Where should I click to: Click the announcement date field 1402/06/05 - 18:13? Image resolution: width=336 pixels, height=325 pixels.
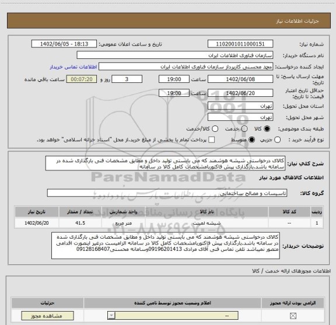tap(64, 44)
